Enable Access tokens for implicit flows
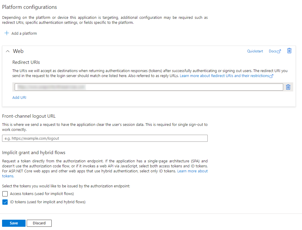The width and height of the screenshot is (302, 230). [x=5, y=194]
